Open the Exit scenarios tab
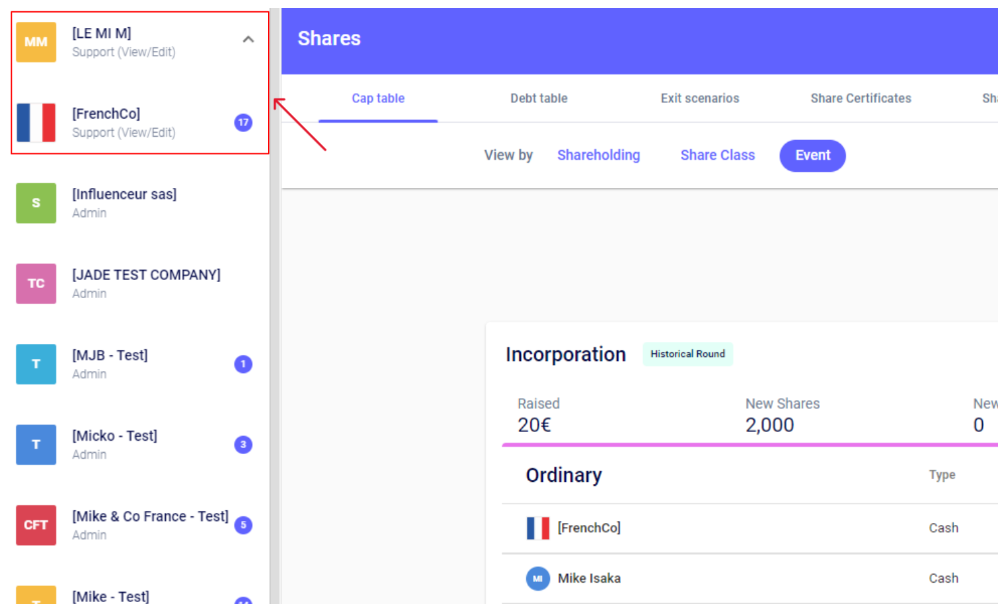 coord(699,98)
